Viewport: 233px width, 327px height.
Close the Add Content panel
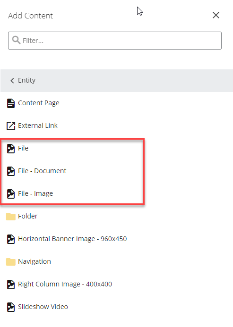(x=216, y=15)
